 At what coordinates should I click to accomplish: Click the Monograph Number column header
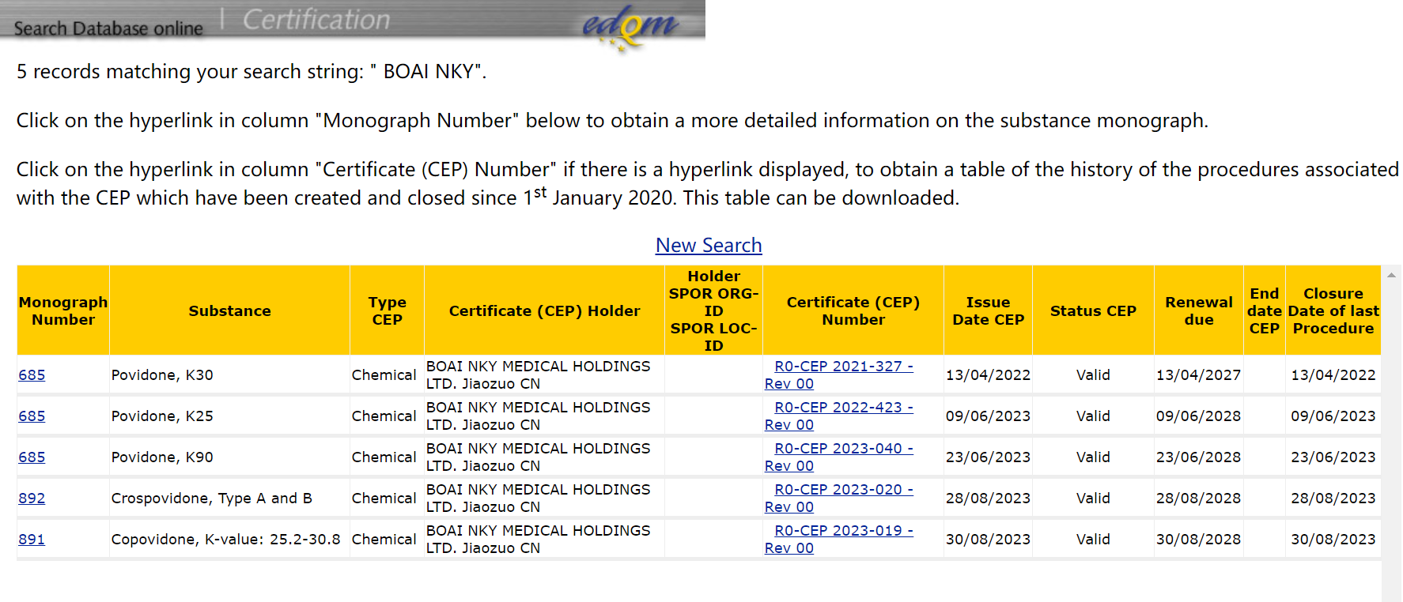click(x=63, y=310)
